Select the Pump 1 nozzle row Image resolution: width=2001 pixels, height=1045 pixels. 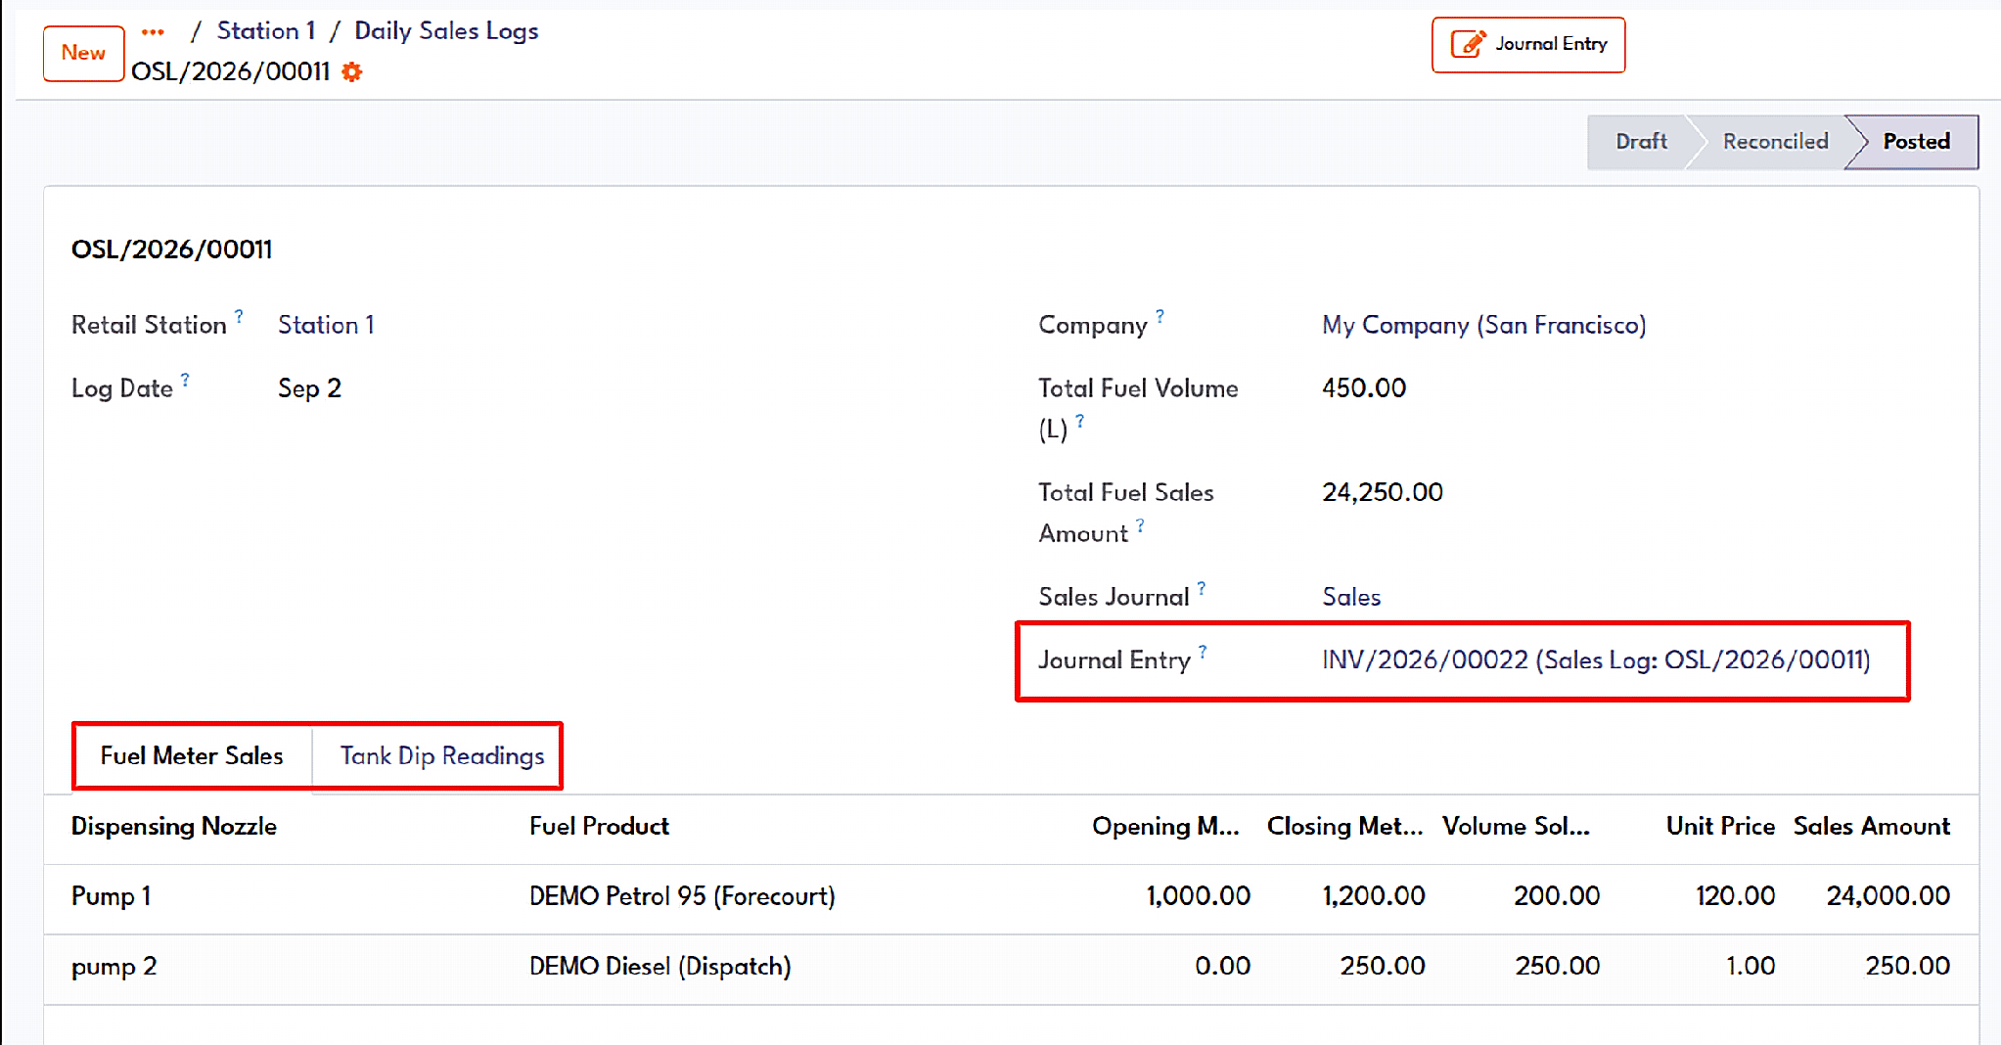point(1011,896)
